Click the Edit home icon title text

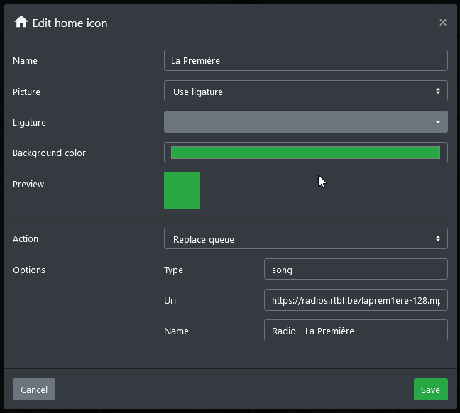click(x=70, y=23)
